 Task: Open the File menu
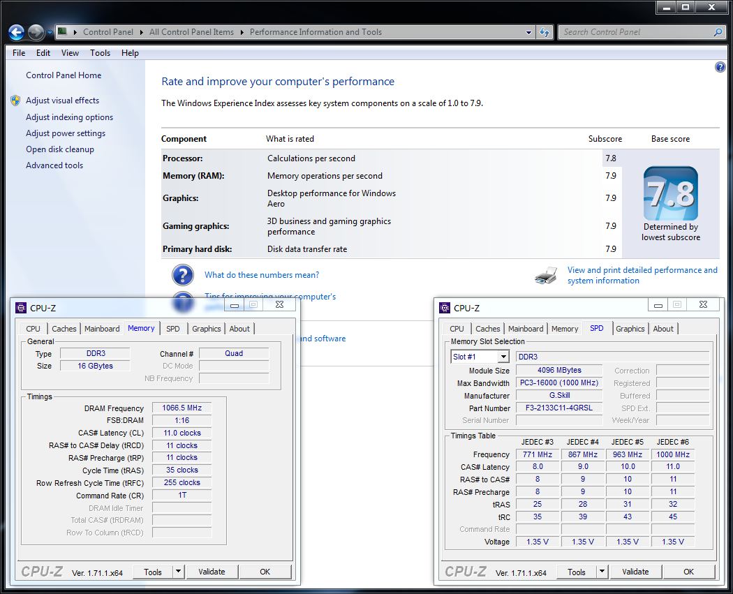[19, 53]
